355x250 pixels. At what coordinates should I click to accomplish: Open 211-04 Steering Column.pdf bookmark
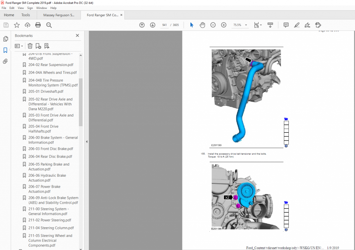pos(51,228)
